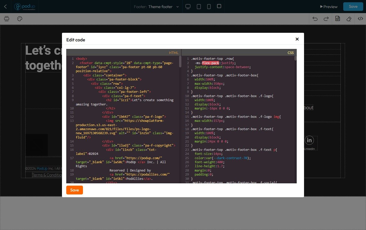The height and width of the screenshot is (230, 366).
Task: Click the Preview button
Action: click(329, 7)
